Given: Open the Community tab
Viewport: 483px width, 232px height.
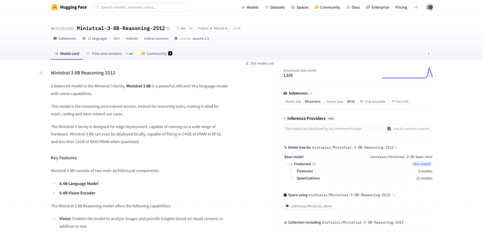Looking at the screenshot, I should (156, 53).
